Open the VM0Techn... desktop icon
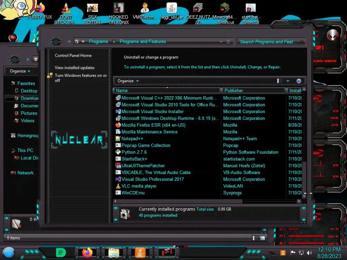This screenshot has width=347, height=260. point(145,11)
